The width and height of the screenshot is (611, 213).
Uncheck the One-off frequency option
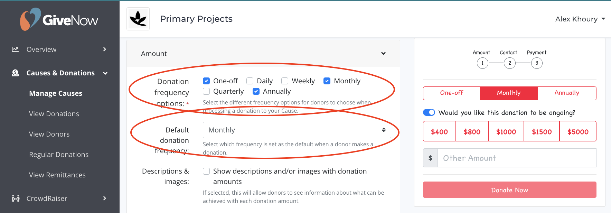206,81
